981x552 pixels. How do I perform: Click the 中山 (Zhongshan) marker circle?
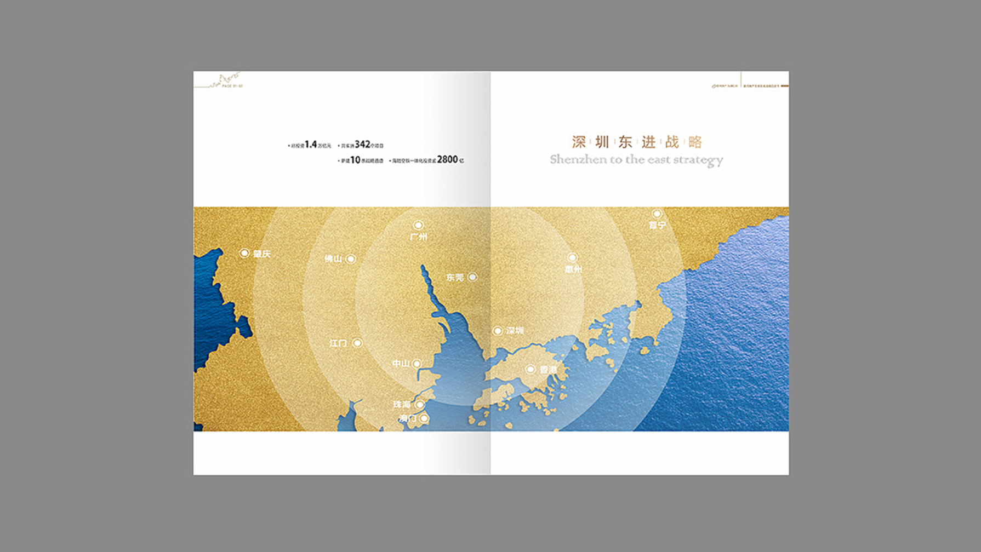tap(417, 364)
